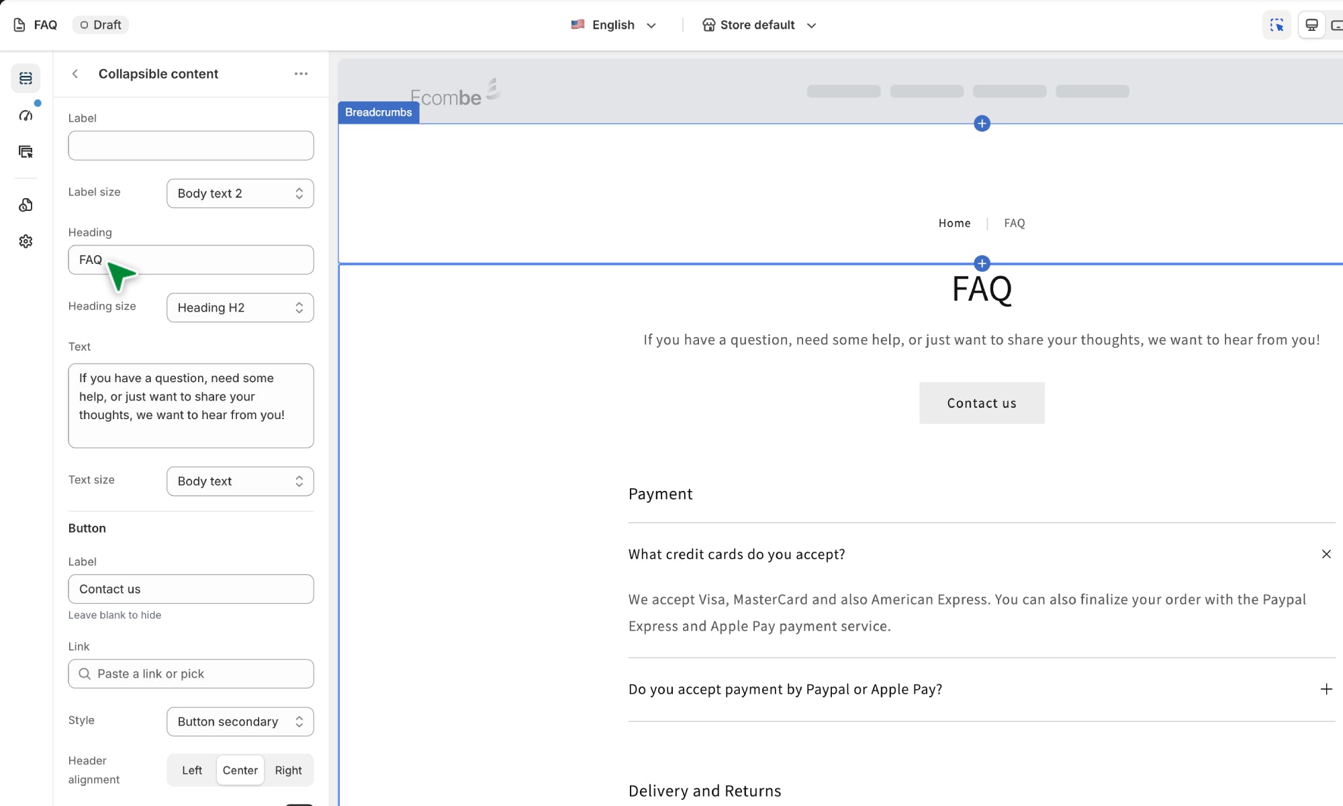Open the Sections icon in left rail

(26, 79)
